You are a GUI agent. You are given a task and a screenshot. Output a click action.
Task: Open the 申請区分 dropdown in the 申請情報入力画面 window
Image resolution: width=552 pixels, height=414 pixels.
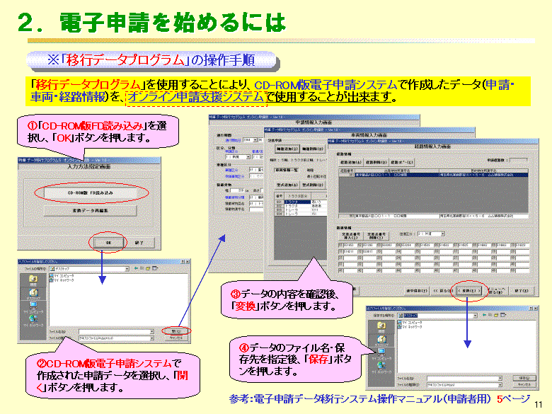click(248, 156)
